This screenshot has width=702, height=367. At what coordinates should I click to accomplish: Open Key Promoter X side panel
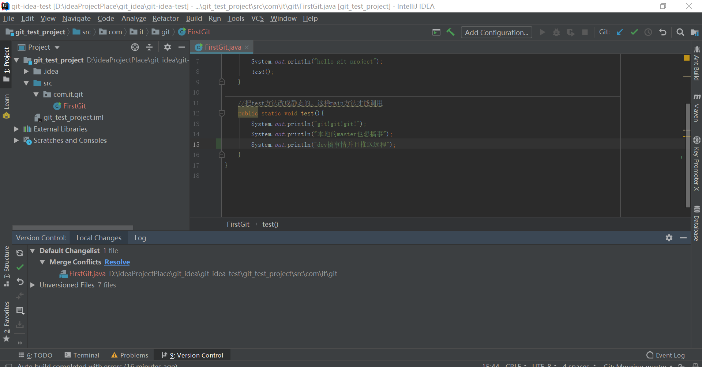coord(697,163)
